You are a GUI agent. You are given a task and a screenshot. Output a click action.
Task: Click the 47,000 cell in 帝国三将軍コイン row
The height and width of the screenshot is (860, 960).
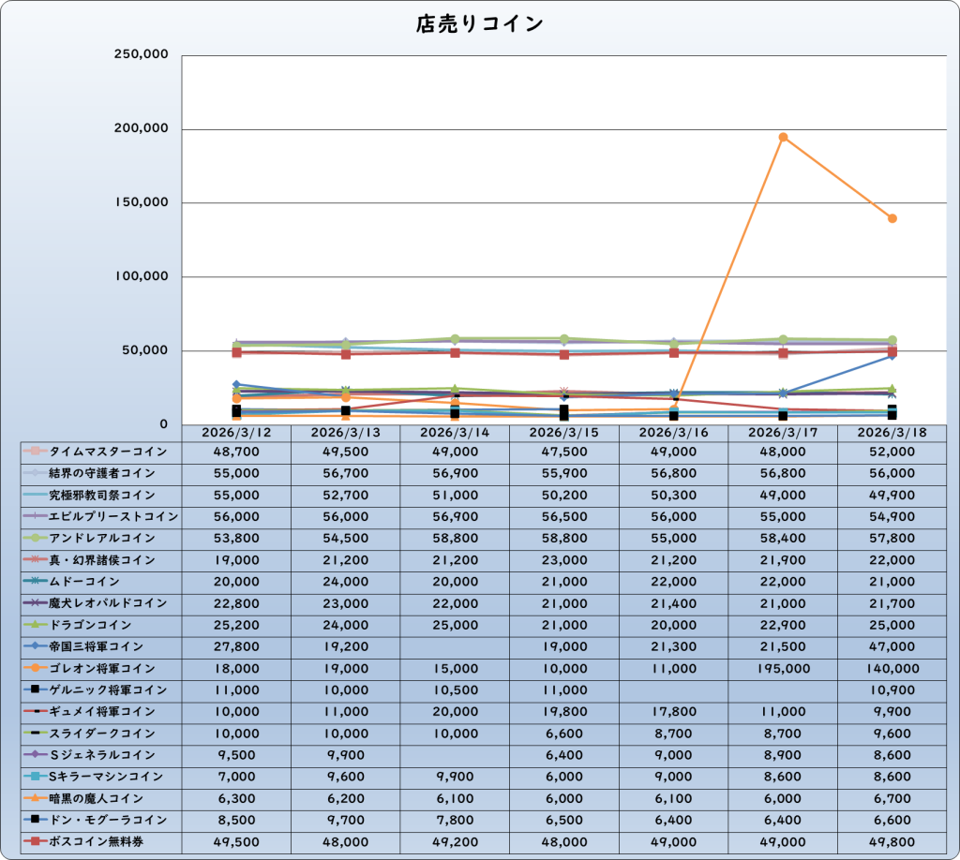coord(892,647)
